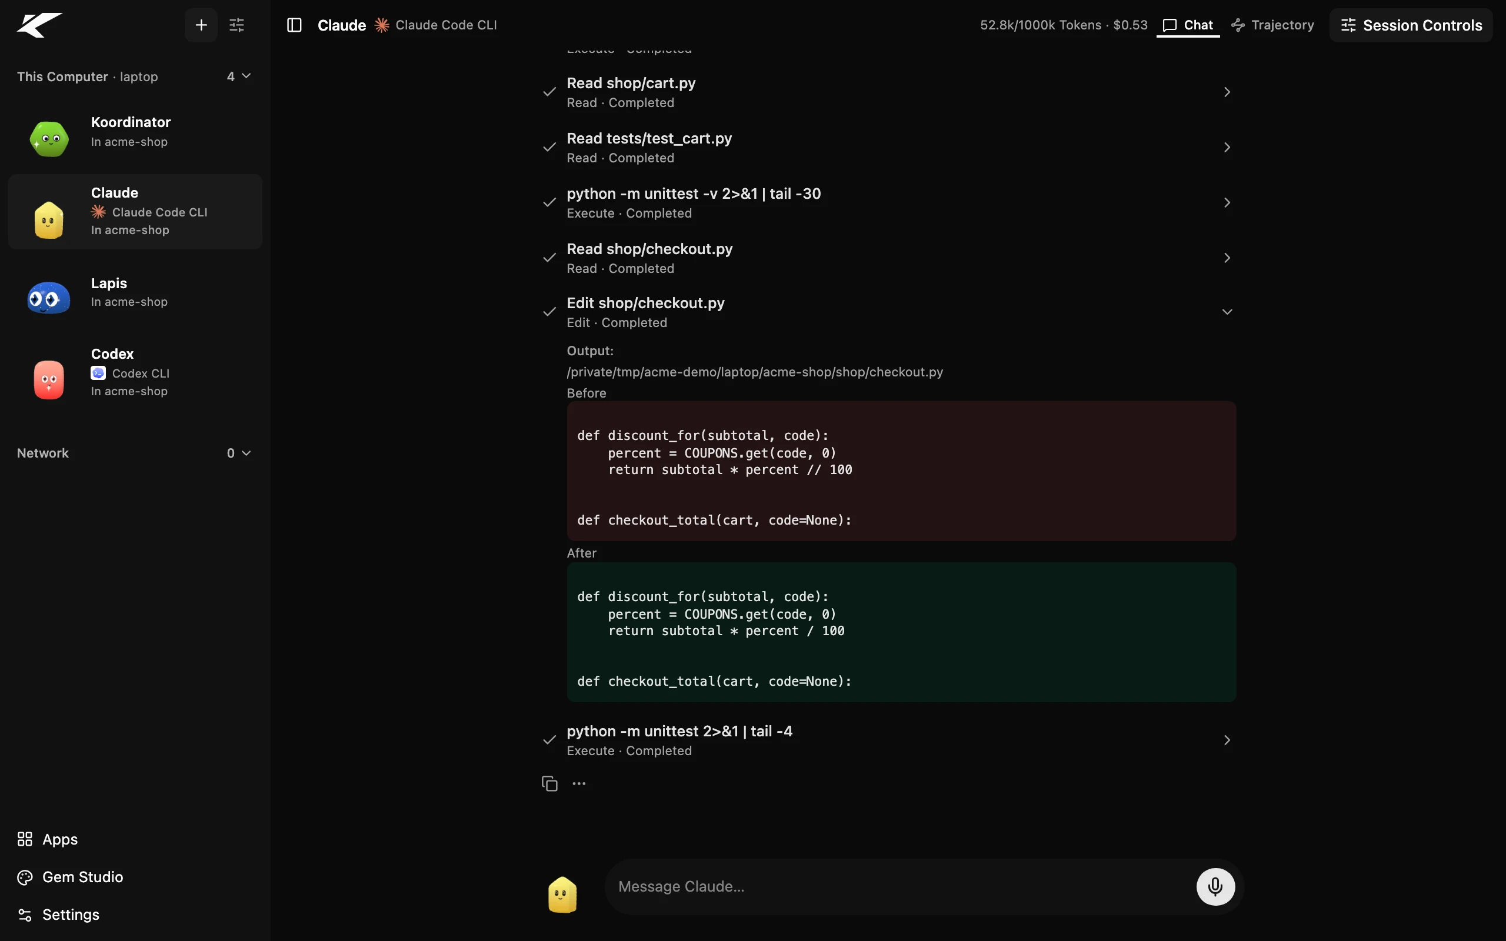This screenshot has height=941, width=1506.
Task: Open Gem Studio from the sidebar
Action: click(69, 877)
